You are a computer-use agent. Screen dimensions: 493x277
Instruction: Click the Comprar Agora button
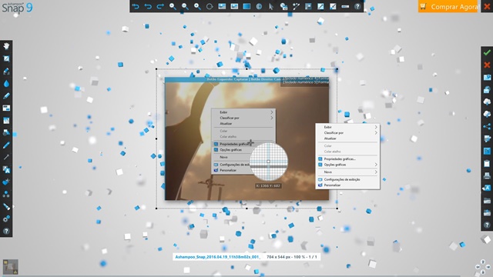(448, 6)
